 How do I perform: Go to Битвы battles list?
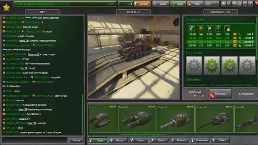point(160,4)
